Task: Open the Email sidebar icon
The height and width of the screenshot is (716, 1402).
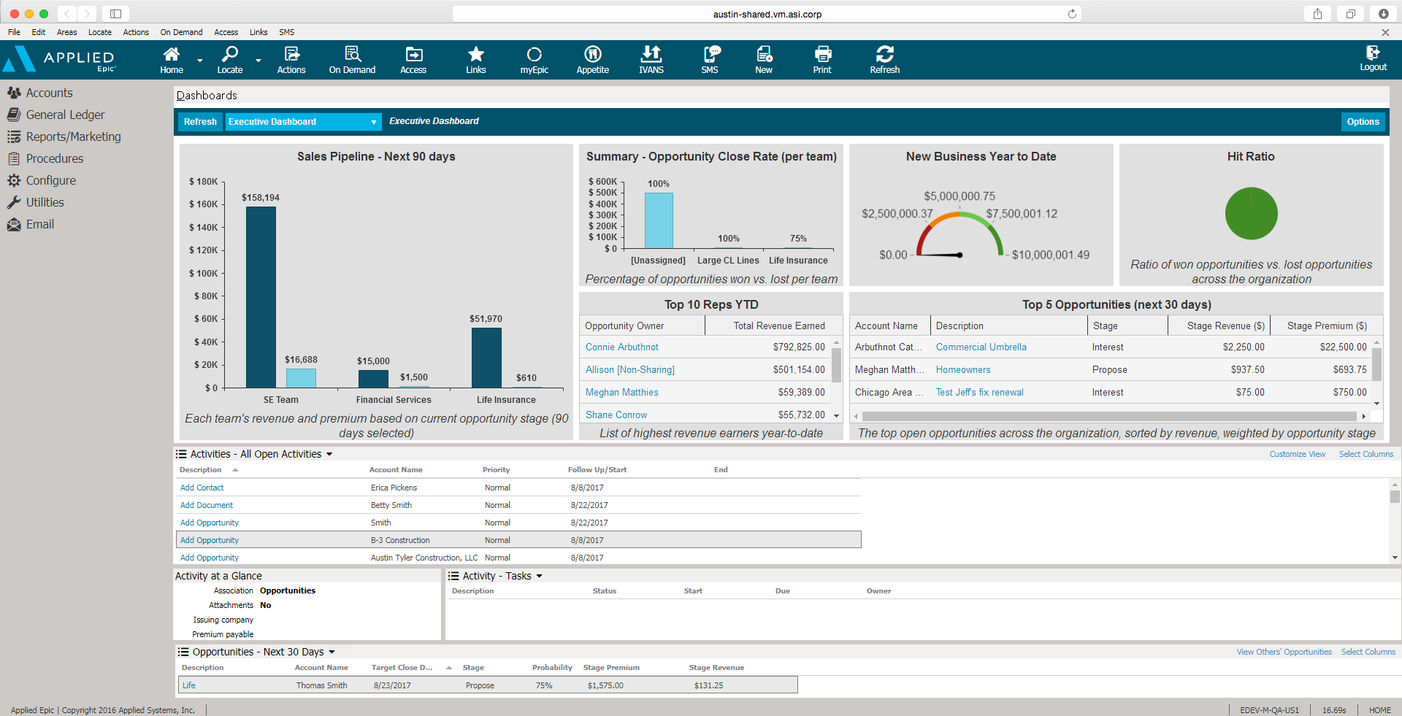Action: (x=39, y=224)
